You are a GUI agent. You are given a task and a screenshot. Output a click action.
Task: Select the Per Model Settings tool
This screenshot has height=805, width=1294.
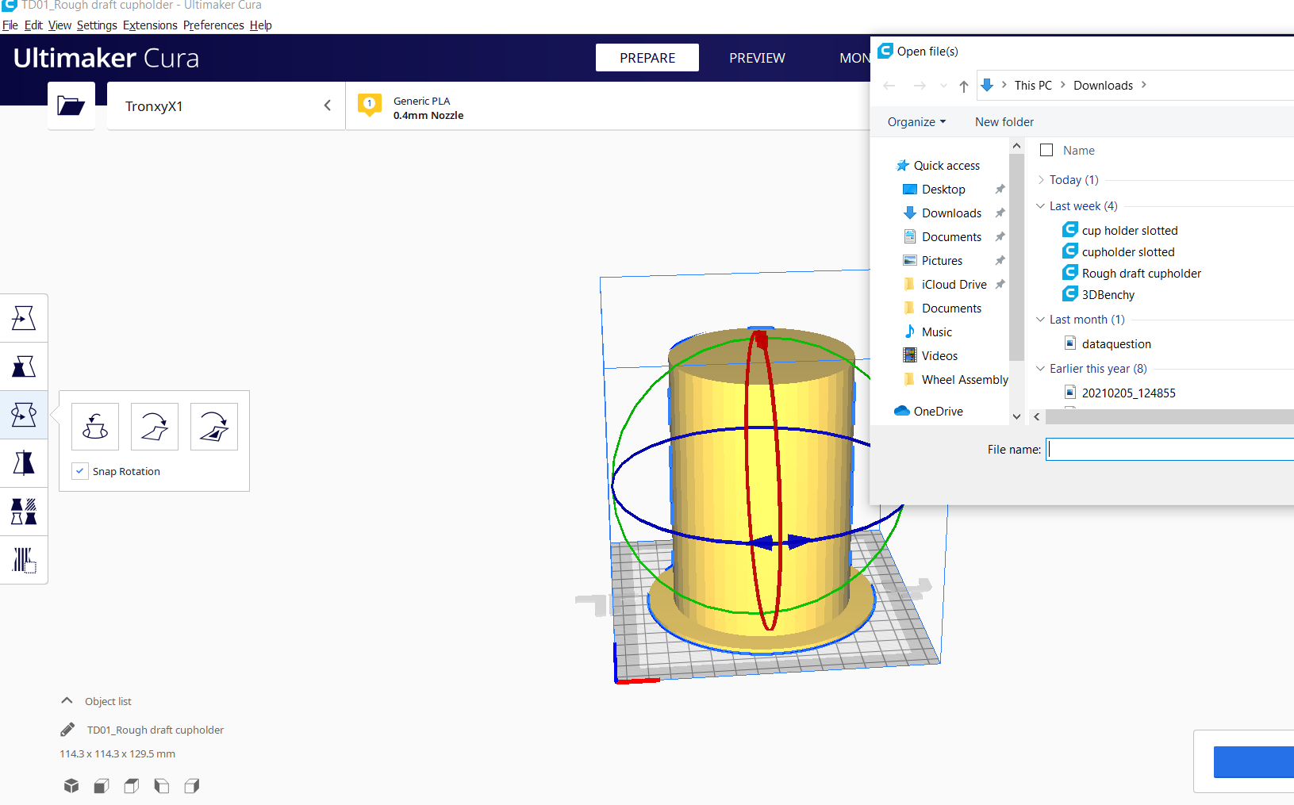click(24, 512)
